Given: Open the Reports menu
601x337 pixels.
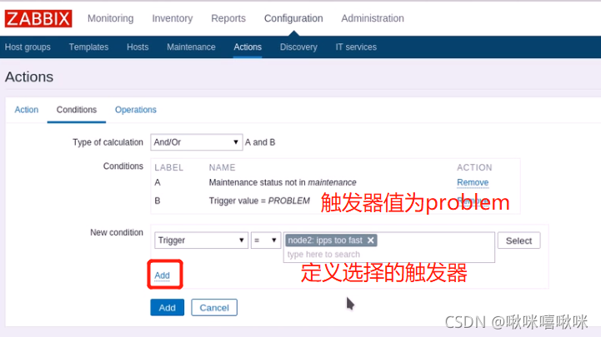Looking at the screenshot, I should (x=228, y=18).
